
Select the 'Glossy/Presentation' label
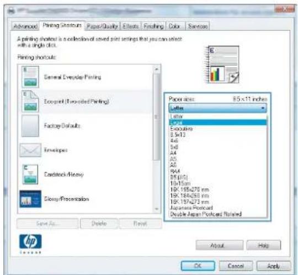tap(67, 199)
